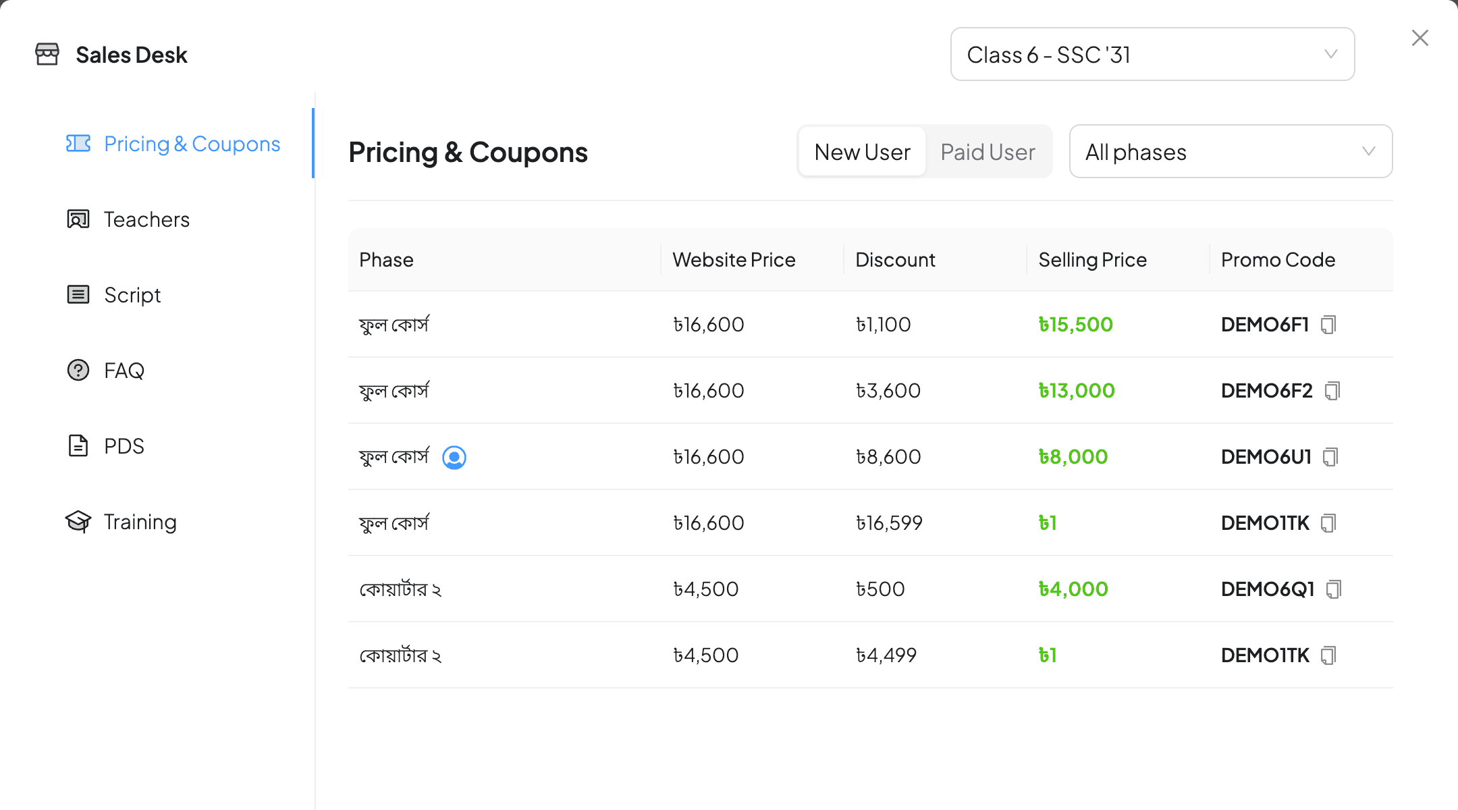This screenshot has height=810, width=1458.
Task: Switch to New User pricing
Action: coord(862,152)
